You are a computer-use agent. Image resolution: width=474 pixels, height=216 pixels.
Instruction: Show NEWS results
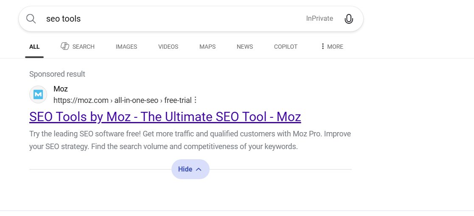tap(245, 47)
